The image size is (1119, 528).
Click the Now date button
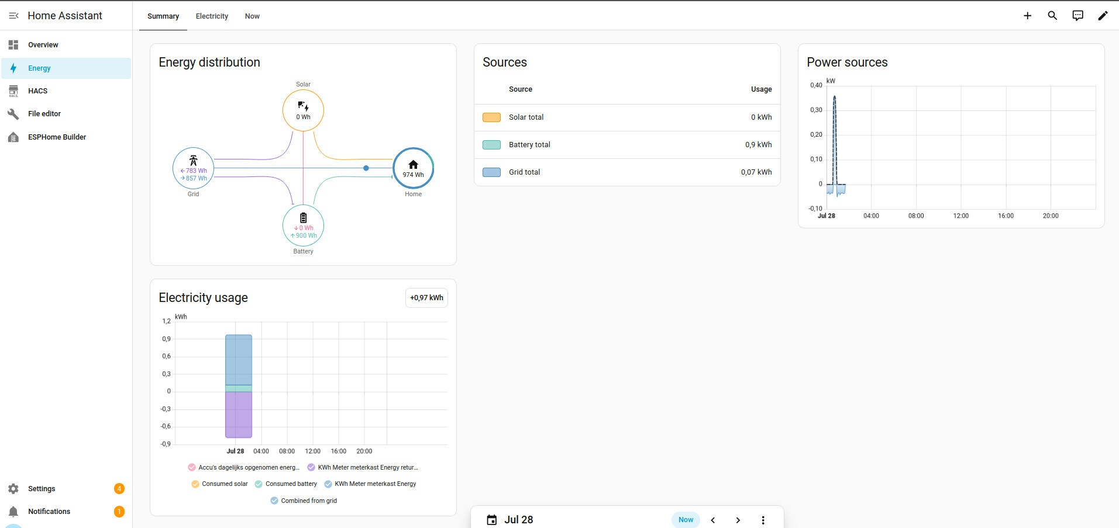686,520
